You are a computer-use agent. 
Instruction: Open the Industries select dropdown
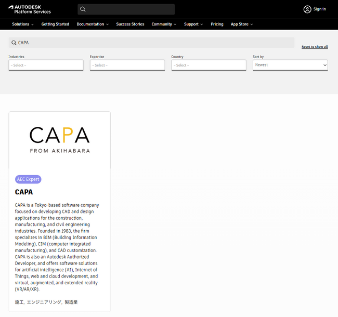pyautogui.click(x=46, y=65)
